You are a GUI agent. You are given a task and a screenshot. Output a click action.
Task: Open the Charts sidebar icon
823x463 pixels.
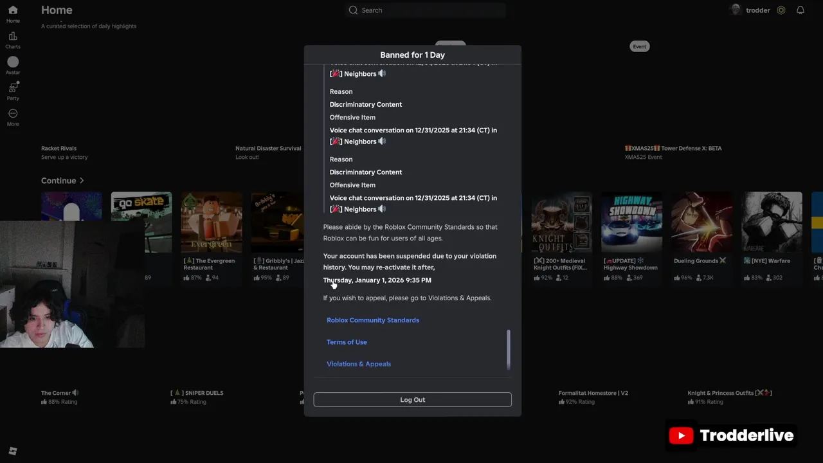(13, 36)
